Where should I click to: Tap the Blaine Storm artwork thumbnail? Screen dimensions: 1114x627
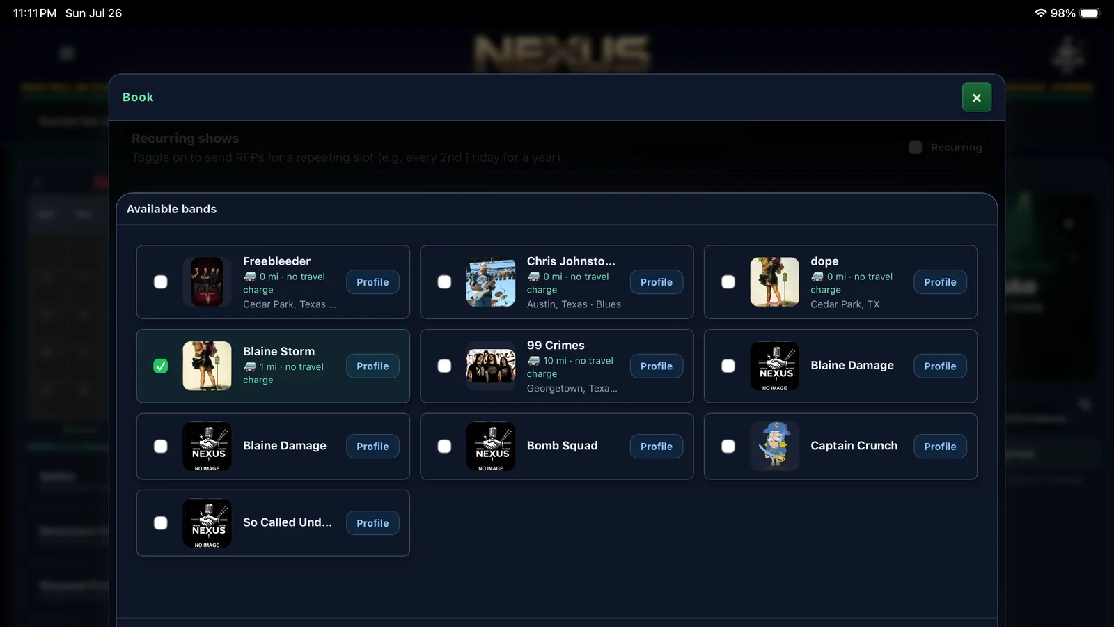(207, 366)
